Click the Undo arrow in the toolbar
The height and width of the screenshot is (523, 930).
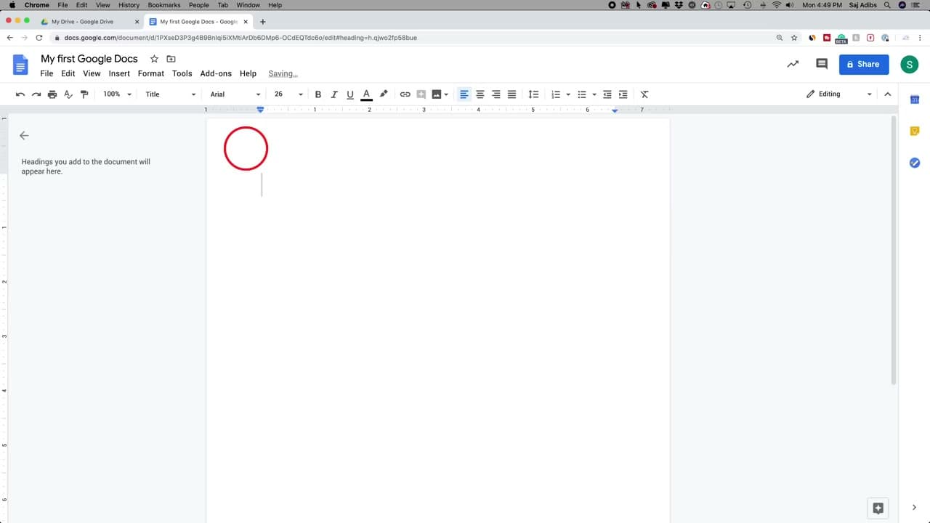coord(20,94)
